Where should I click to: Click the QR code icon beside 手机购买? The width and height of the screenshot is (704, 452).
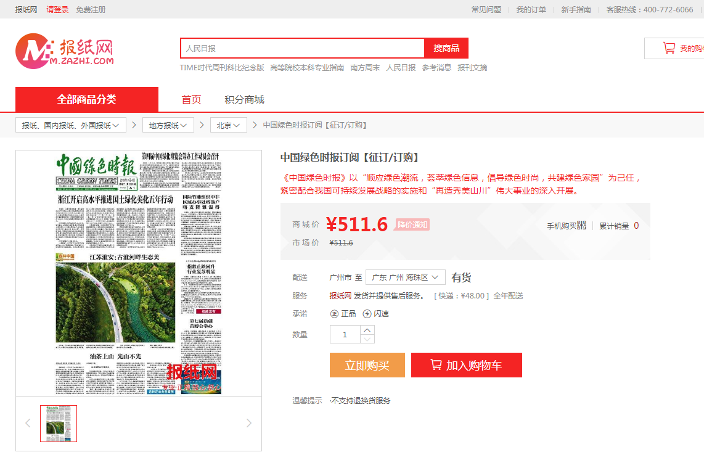[x=581, y=225]
